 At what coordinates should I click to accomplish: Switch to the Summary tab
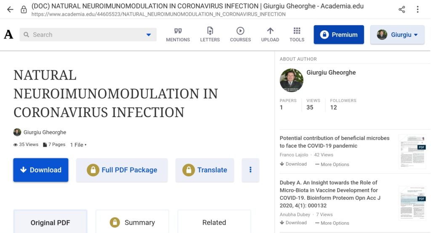132,223
